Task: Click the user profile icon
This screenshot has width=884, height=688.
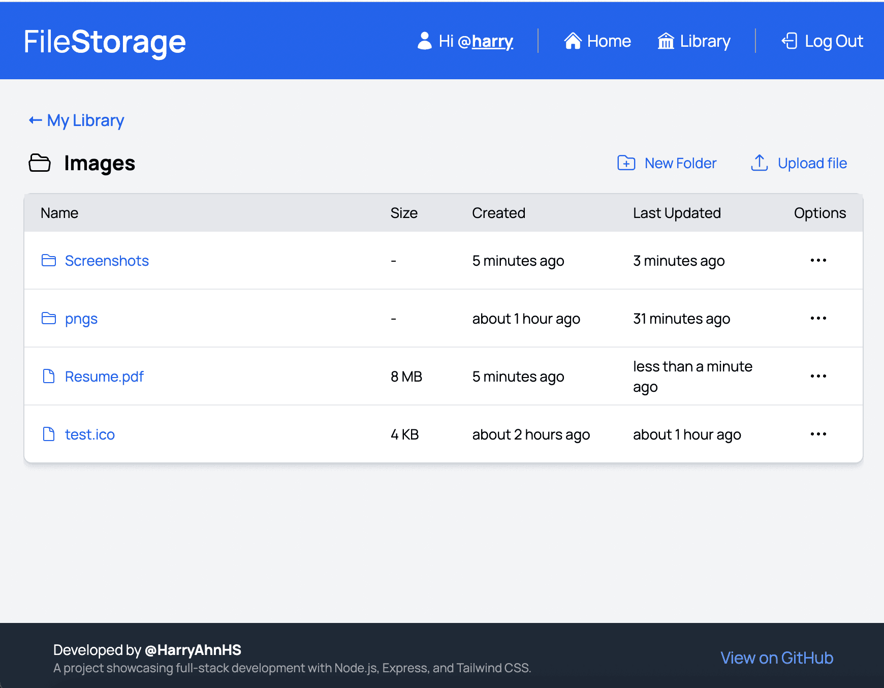Action: [424, 41]
